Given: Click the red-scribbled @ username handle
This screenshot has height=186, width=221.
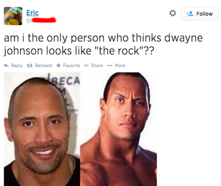Looking at the screenshot, I should tap(41, 20).
